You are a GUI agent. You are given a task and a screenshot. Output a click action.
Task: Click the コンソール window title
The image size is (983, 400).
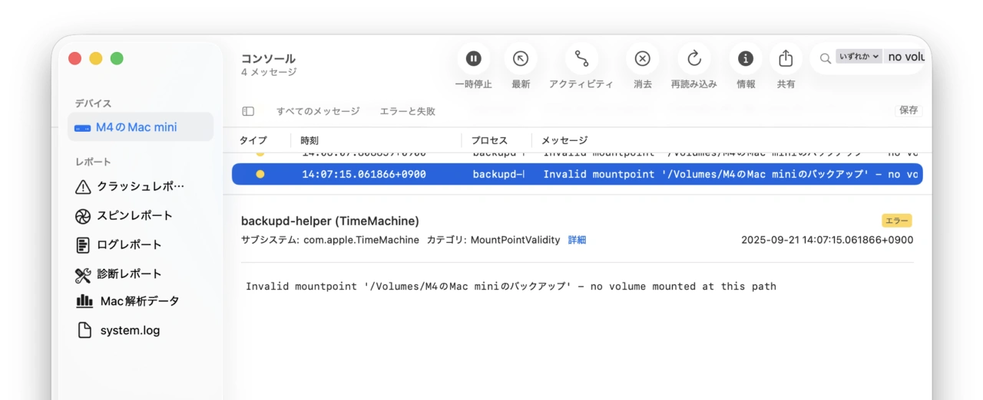point(268,58)
